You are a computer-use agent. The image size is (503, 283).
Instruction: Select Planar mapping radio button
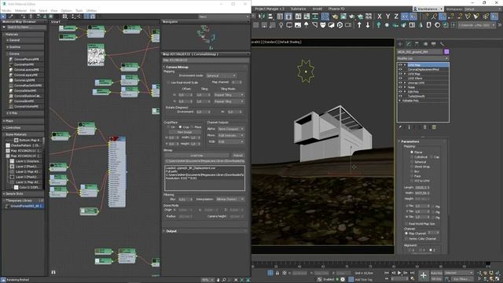[412, 152]
